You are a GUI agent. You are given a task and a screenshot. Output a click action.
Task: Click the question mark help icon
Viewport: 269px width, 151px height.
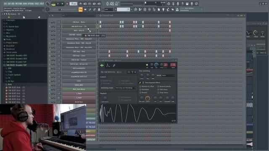click(x=182, y=4)
